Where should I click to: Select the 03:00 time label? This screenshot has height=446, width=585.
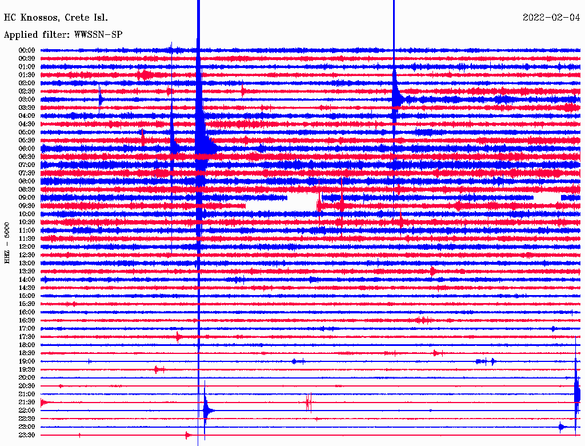27,99
